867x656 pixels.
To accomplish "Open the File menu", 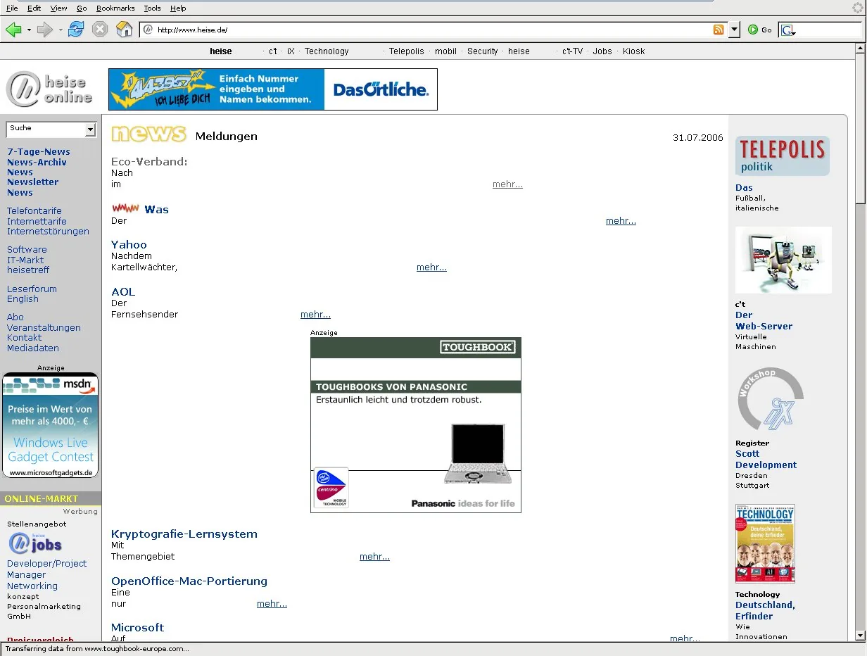I will 12,8.
